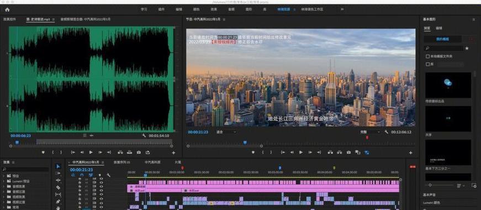Toggle Linked Selection in timeline header

pos(91,175)
